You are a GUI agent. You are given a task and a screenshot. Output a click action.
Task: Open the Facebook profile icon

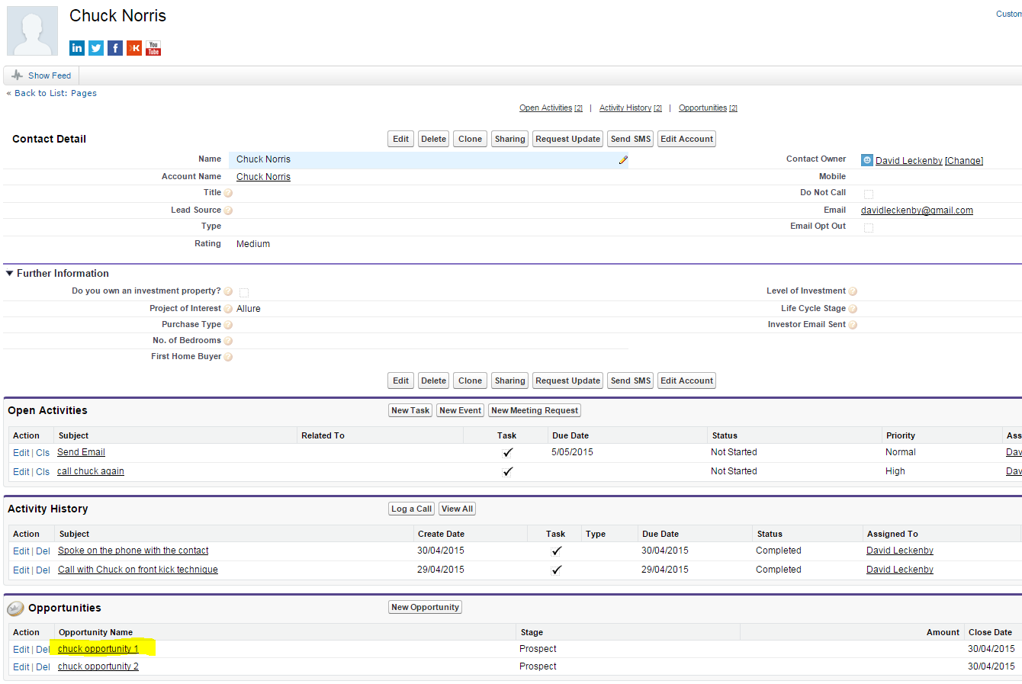115,48
